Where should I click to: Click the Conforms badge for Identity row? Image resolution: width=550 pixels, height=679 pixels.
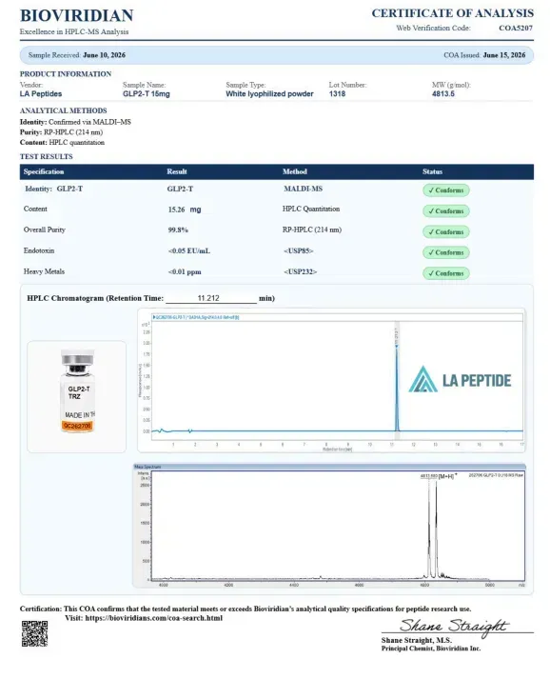coord(445,190)
